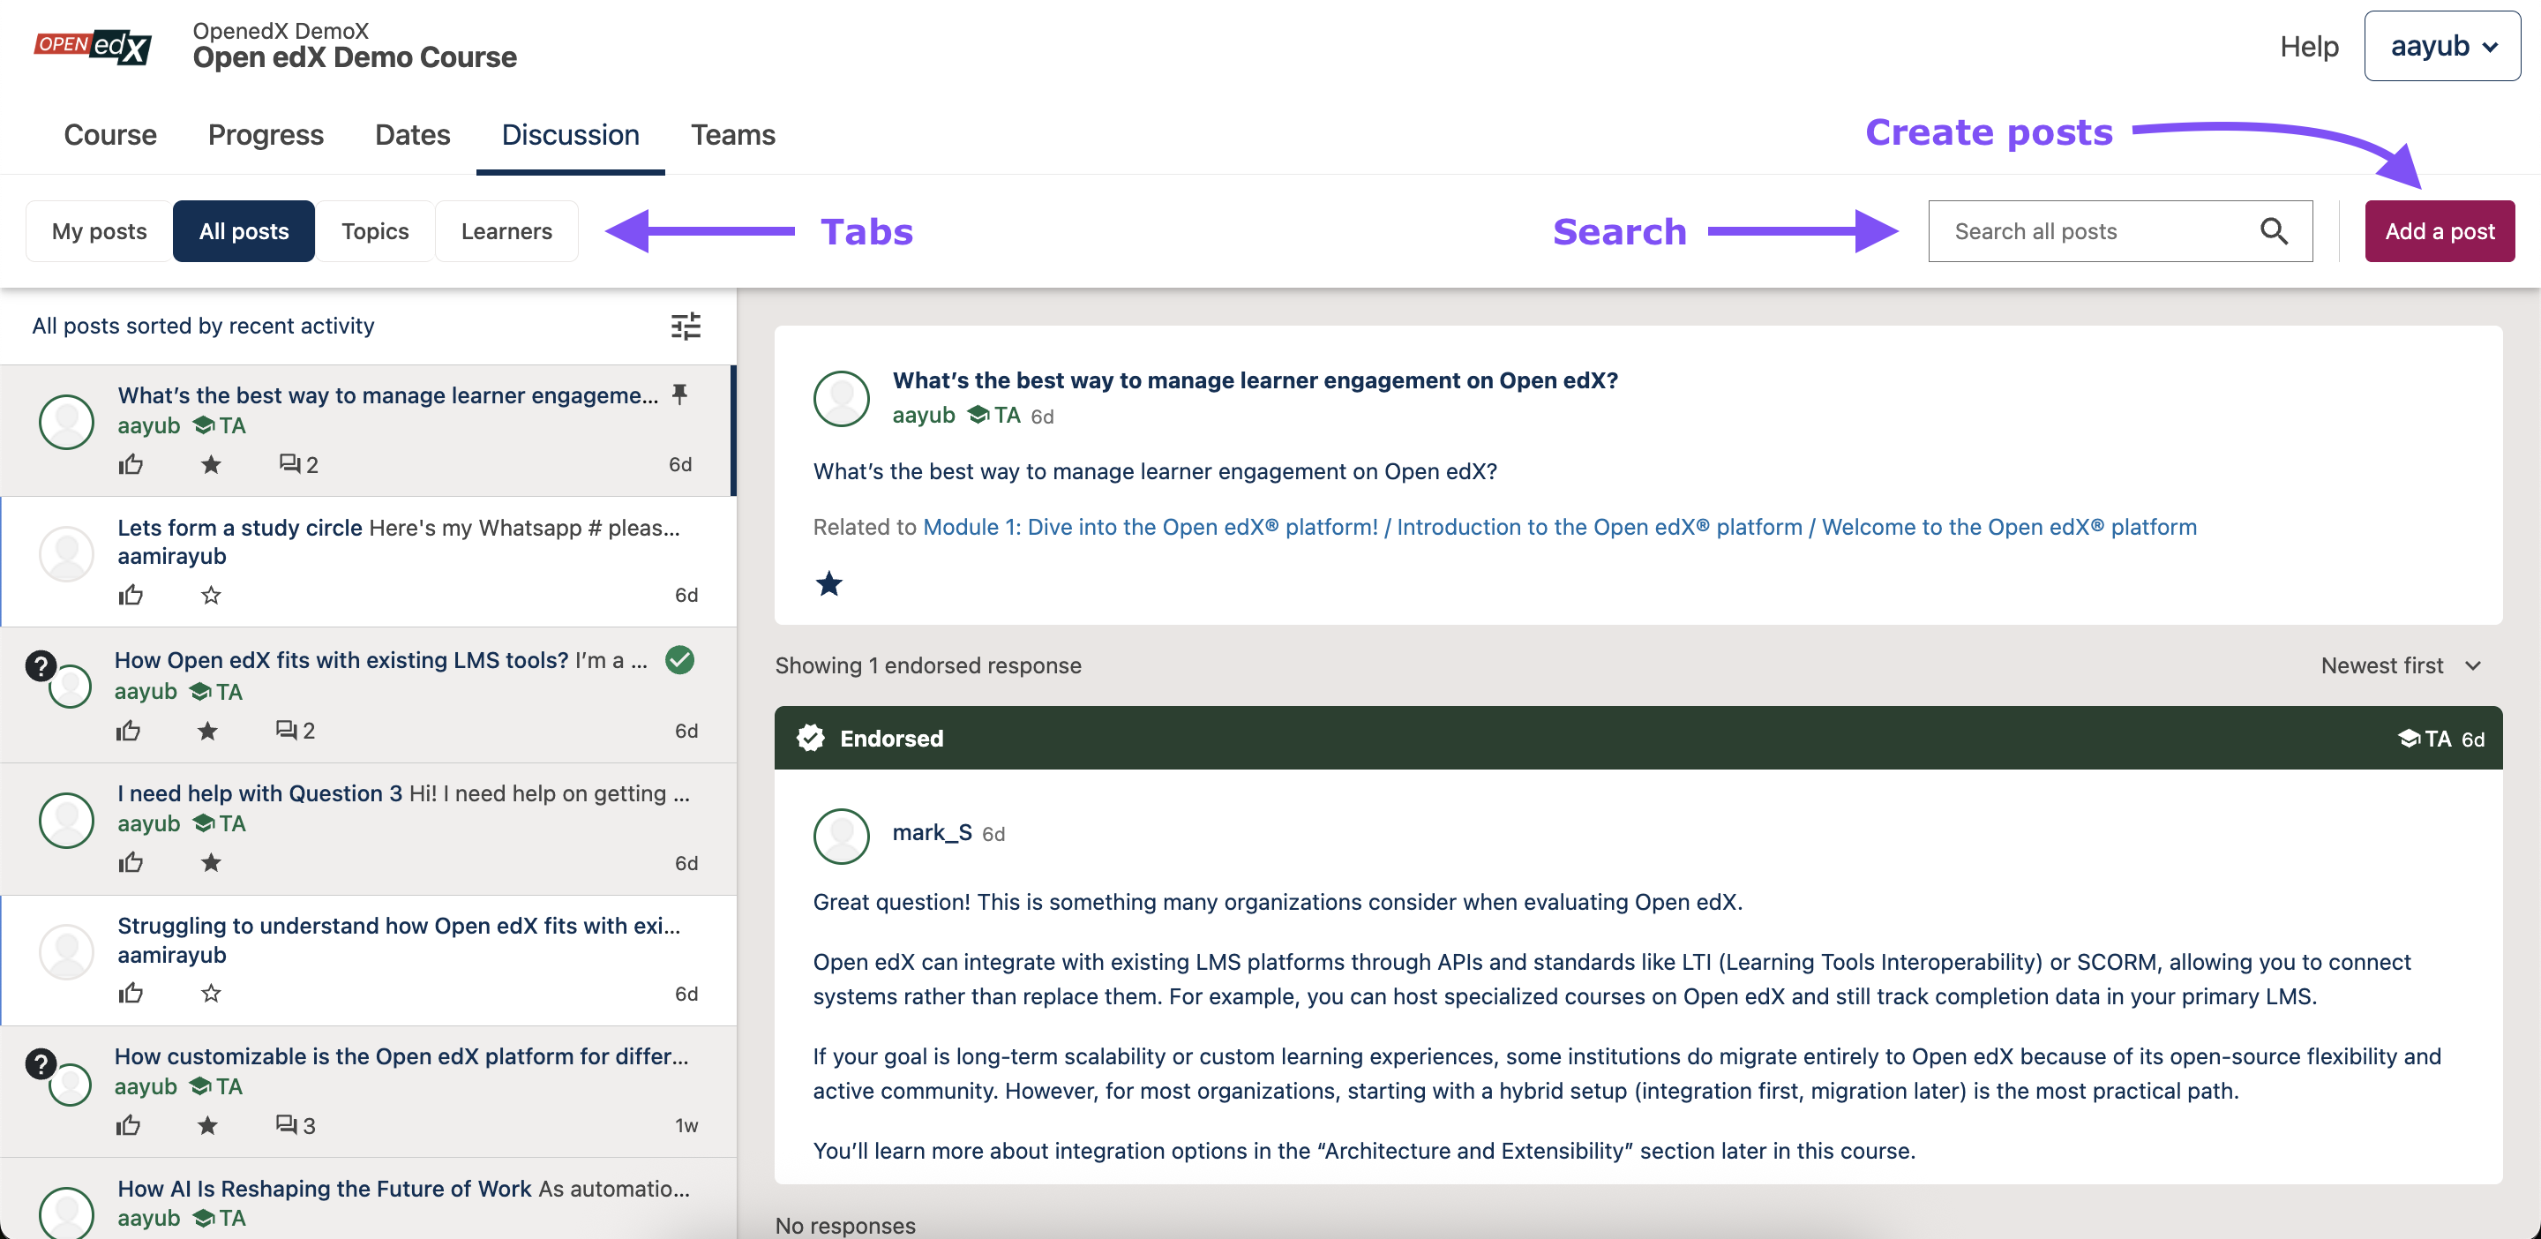The width and height of the screenshot is (2541, 1239).
Task: Click the 'Add a post' button
Action: pos(2439,231)
